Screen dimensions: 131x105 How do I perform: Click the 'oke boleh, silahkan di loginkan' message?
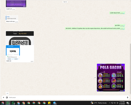point(95,28)
